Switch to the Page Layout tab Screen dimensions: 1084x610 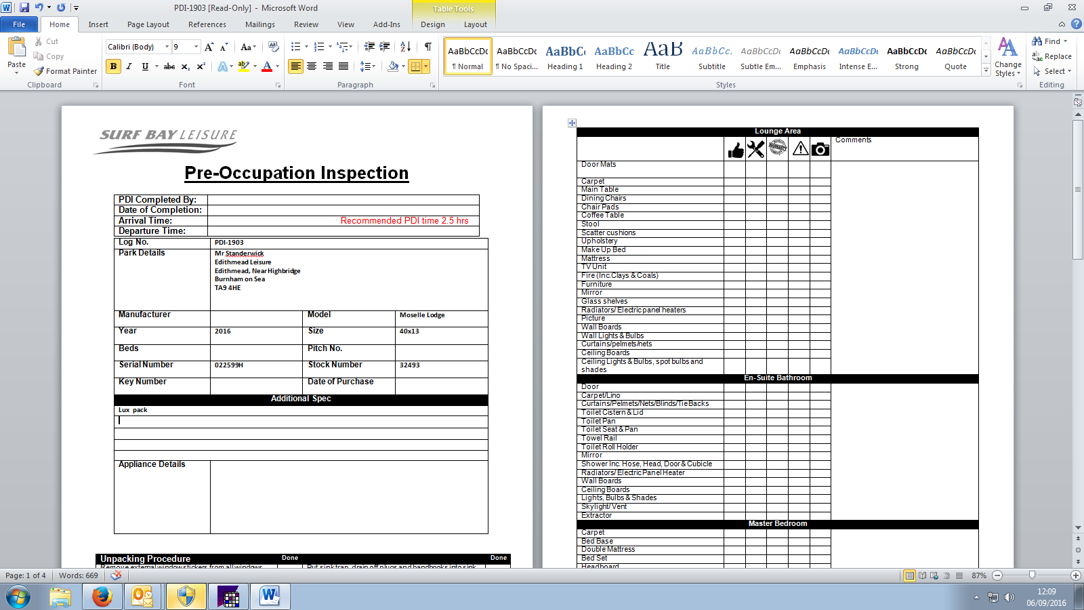(148, 24)
